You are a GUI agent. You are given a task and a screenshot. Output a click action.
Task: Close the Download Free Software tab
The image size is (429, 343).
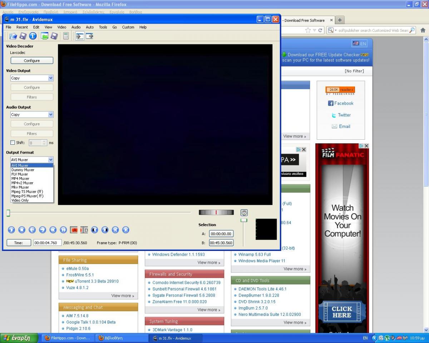(x=331, y=20)
